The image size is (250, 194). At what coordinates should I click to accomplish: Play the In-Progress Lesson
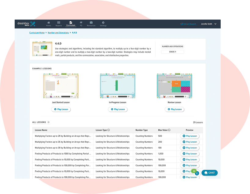(x=118, y=109)
